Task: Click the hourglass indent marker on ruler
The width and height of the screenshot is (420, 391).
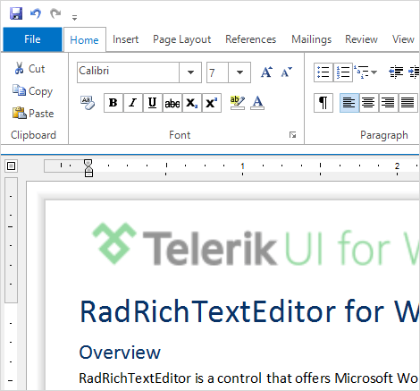Action: click(88, 168)
